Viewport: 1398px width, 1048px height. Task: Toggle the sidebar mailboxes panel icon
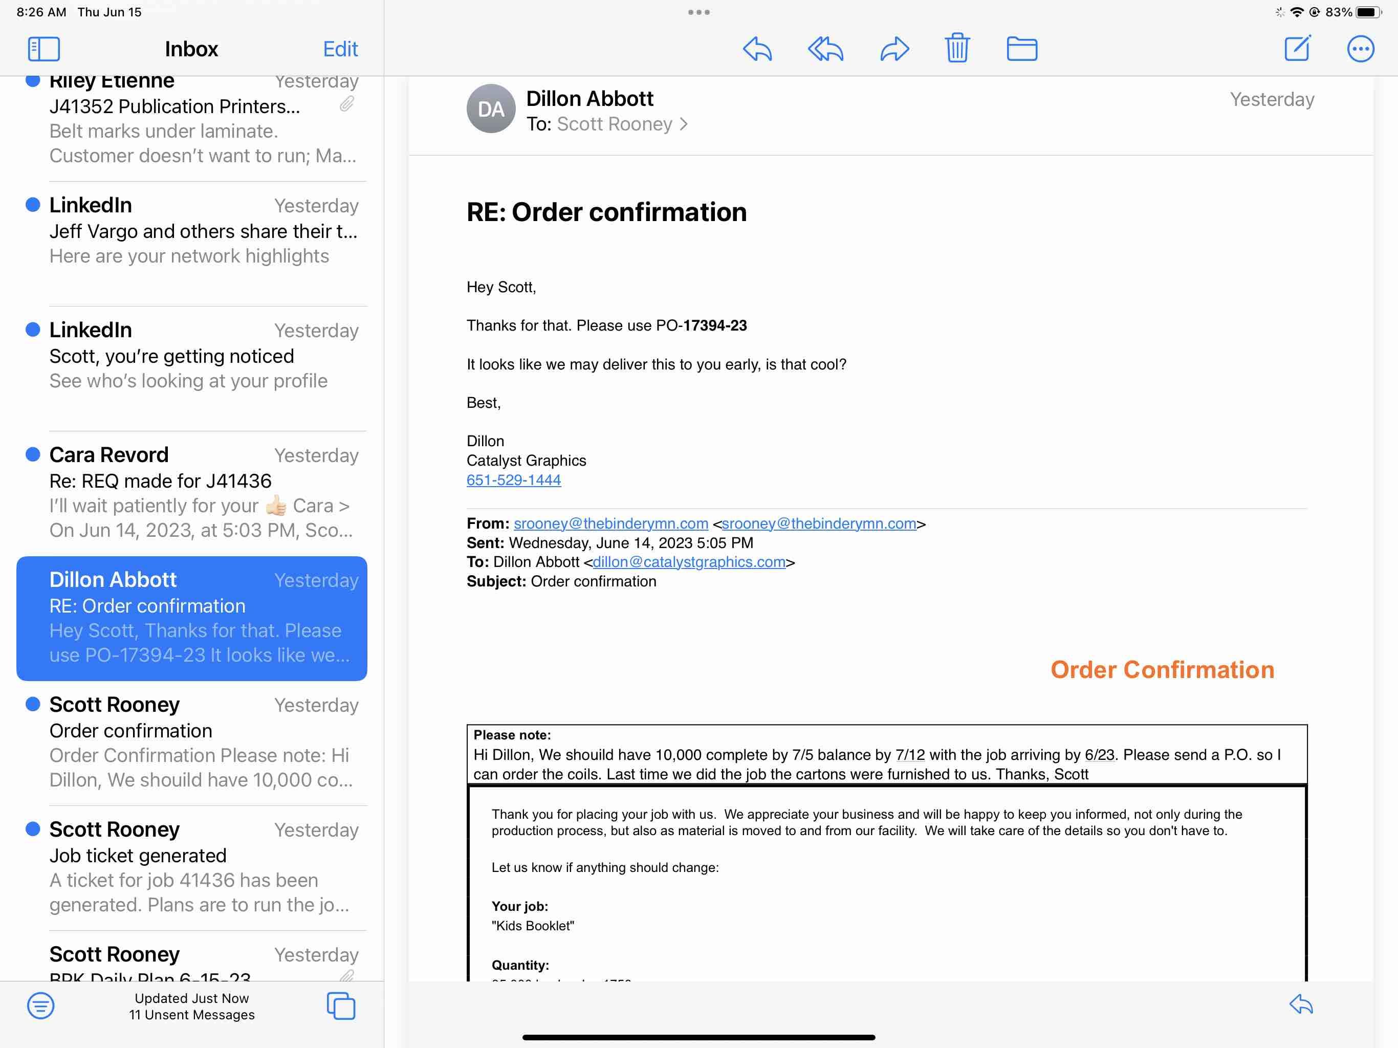pos(43,49)
